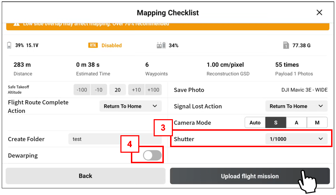Click the Create Folder text field
336x195 pixels.
pyautogui.click(x=115, y=139)
